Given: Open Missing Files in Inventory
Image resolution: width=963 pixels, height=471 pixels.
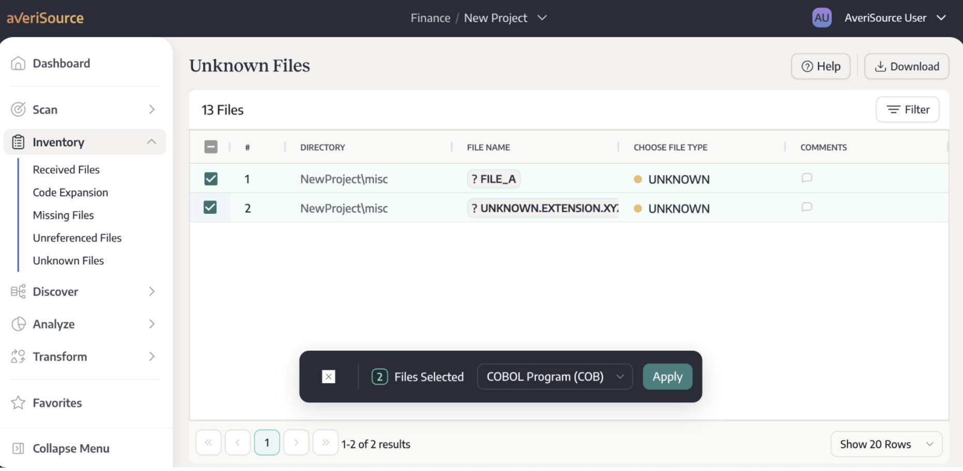Looking at the screenshot, I should pyautogui.click(x=63, y=215).
